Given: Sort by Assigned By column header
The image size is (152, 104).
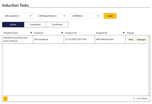Looking at the screenshot, I should point(102,33).
